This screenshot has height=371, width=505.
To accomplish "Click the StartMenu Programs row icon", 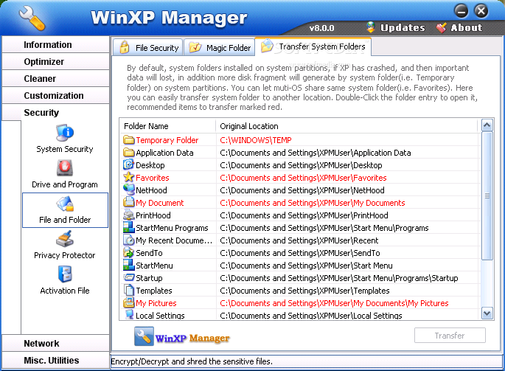I will (128, 228).
